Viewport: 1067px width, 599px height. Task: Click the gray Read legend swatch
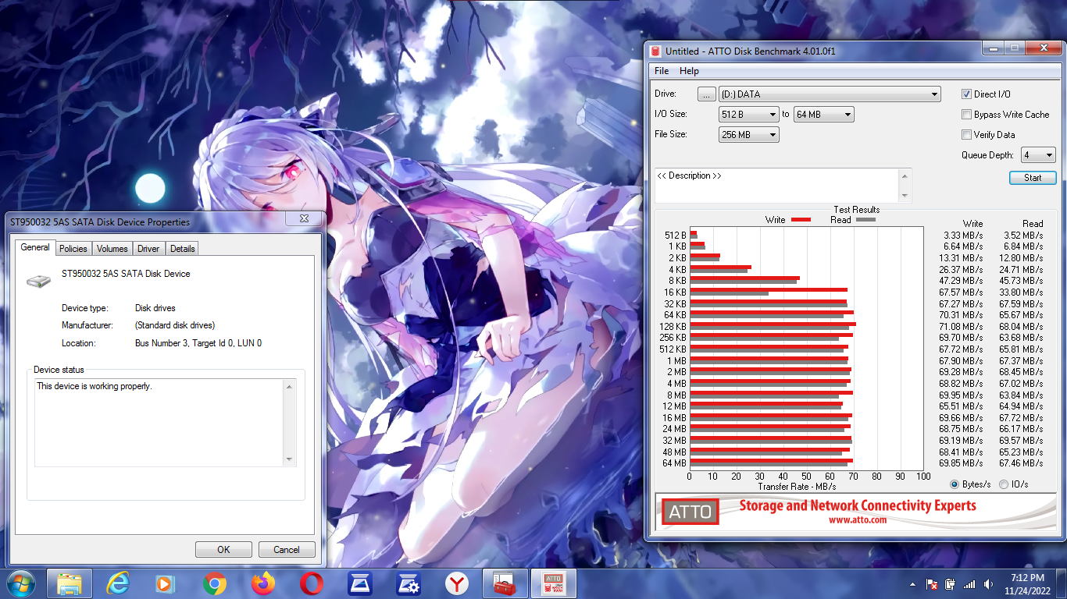tap(865, 220)
